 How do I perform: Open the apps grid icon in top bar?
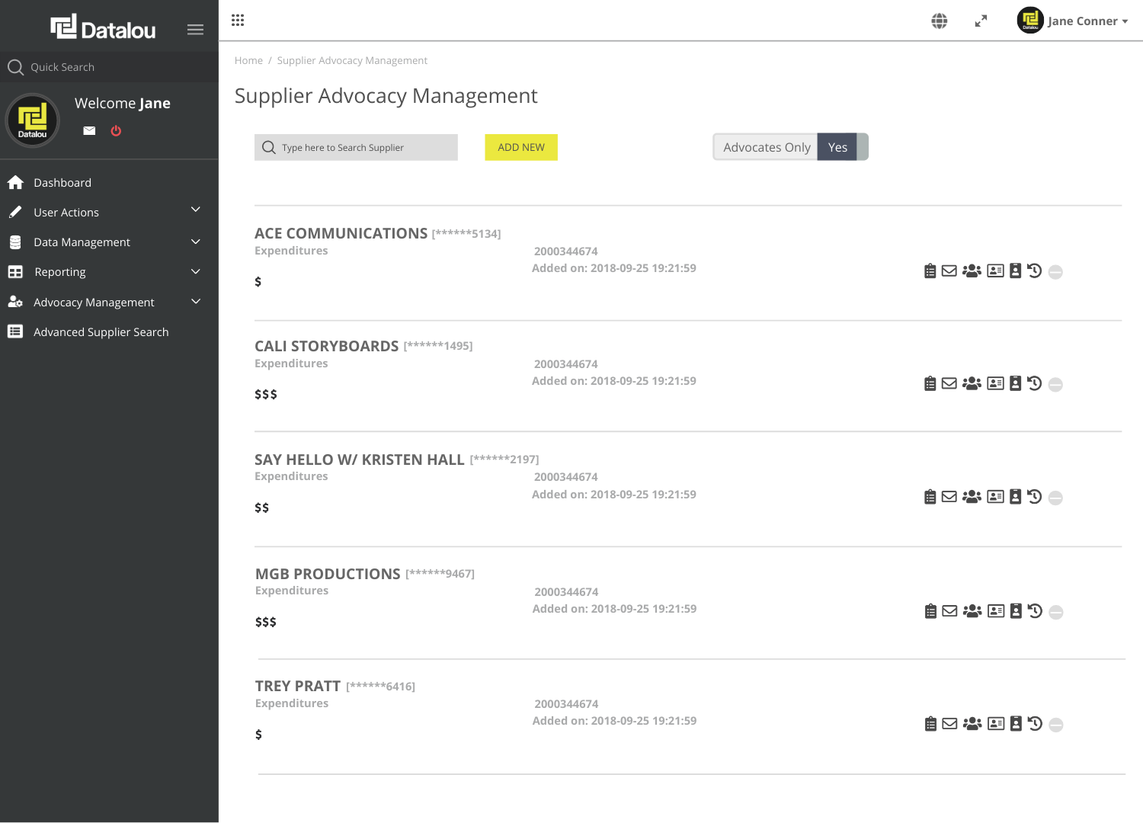(x=238, y=21)
